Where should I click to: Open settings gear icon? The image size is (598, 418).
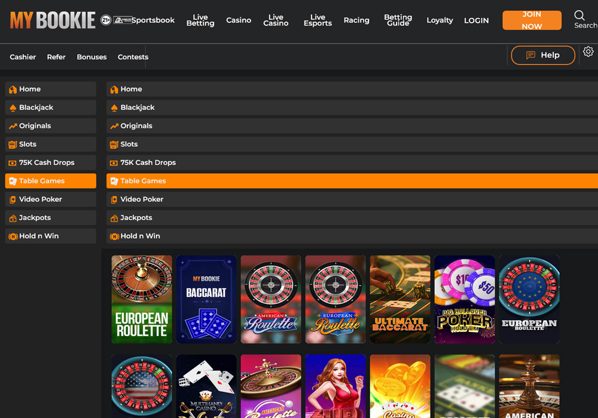pos(588,52)
